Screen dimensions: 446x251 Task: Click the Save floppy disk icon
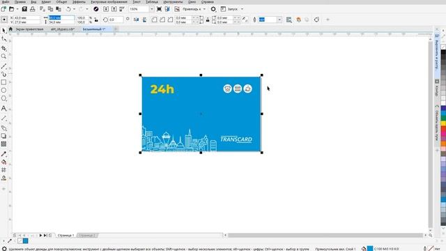point(24,9)
